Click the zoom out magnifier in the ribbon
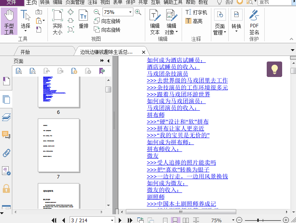 97,12
